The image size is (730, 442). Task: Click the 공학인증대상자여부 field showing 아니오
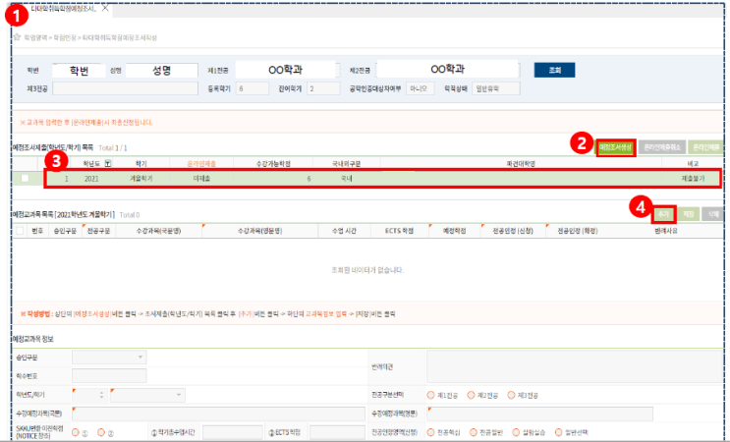coord(420,88)
